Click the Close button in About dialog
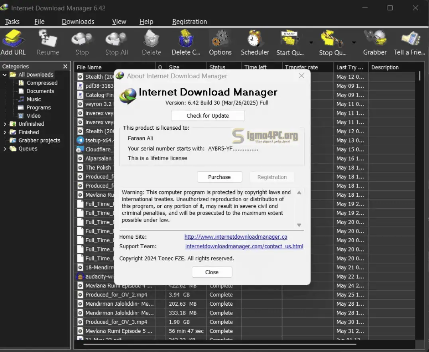Image resolution: width=429 pixels, height=352 pixels. point(212,272)
